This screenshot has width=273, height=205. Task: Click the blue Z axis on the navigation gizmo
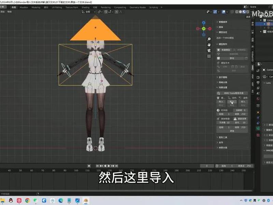click(204, 23)
